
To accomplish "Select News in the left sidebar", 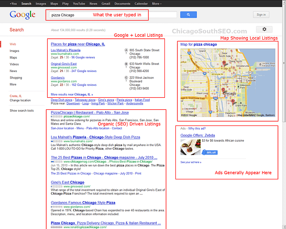I will (x=13, y=71).
